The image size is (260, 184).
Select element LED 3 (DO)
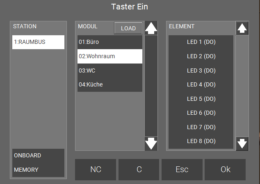pyautogui.click(x=201, y=70)
